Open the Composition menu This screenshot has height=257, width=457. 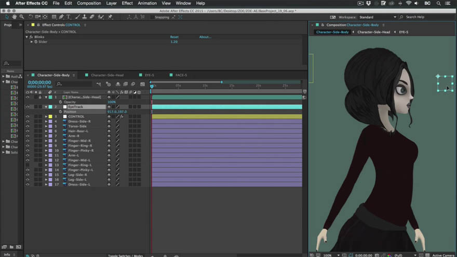(x=89, y=3)
